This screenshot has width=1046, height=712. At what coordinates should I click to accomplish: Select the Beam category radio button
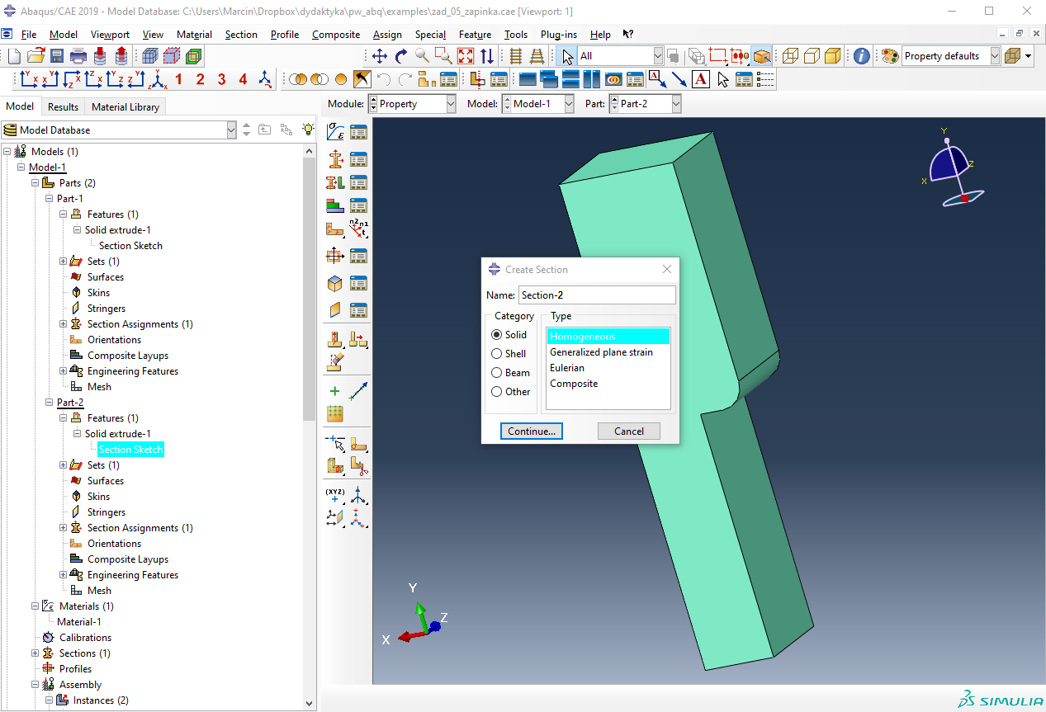496,373
